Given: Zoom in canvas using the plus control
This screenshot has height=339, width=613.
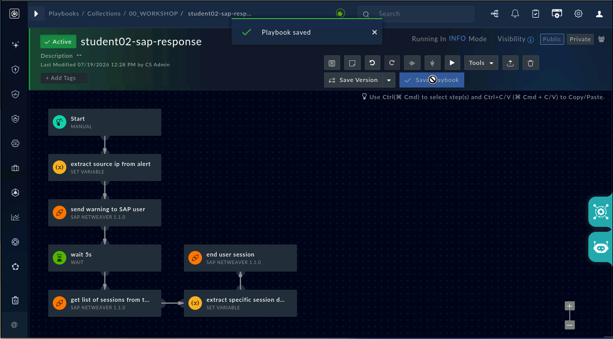Looking at the screenshot, I should point(569,306).
